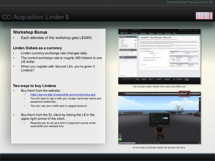Select the 'Workshop Bonus' heading
Screen dimensions: 215x161
30,32
